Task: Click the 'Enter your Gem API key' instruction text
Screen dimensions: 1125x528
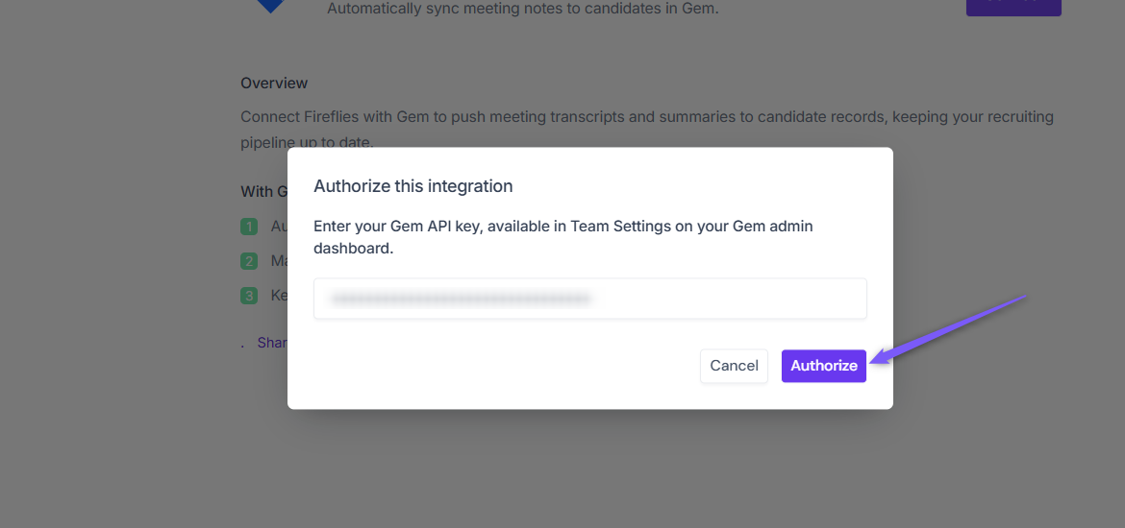Action: (563, 237)
